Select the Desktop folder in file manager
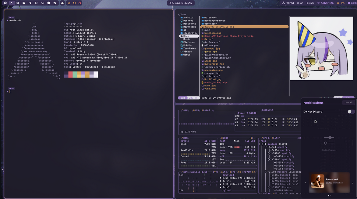Viewport: 357px width, 199px height. click(x=187, y=20)
